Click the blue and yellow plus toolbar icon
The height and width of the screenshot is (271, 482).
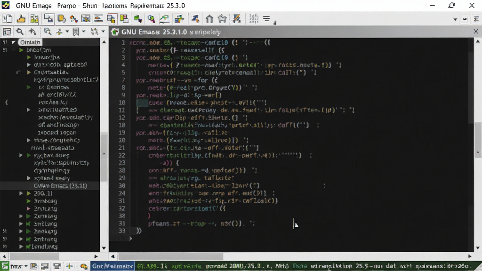(x=179, y=19)
